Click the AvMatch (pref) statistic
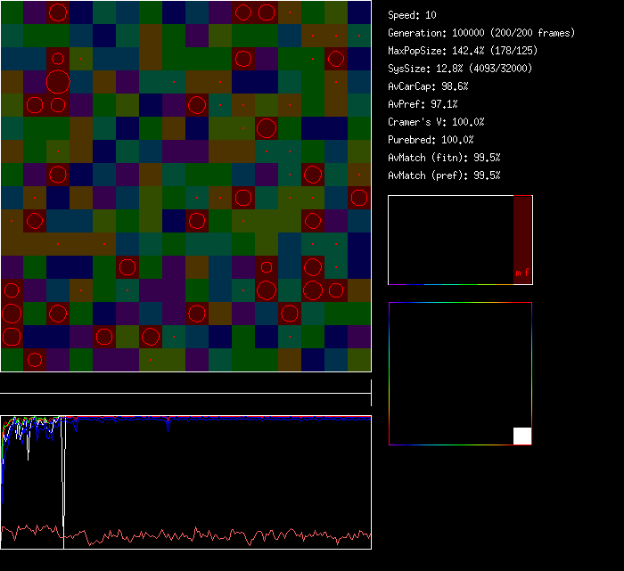The image size is (624, 571). tap(444, 175)
